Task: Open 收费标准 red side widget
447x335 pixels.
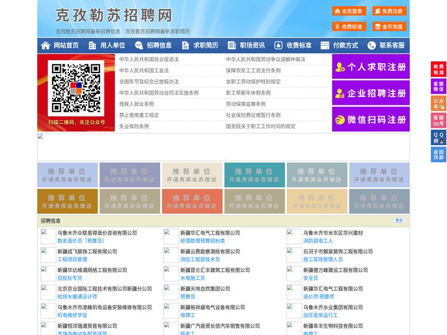Action: click(x=438, y=69)
